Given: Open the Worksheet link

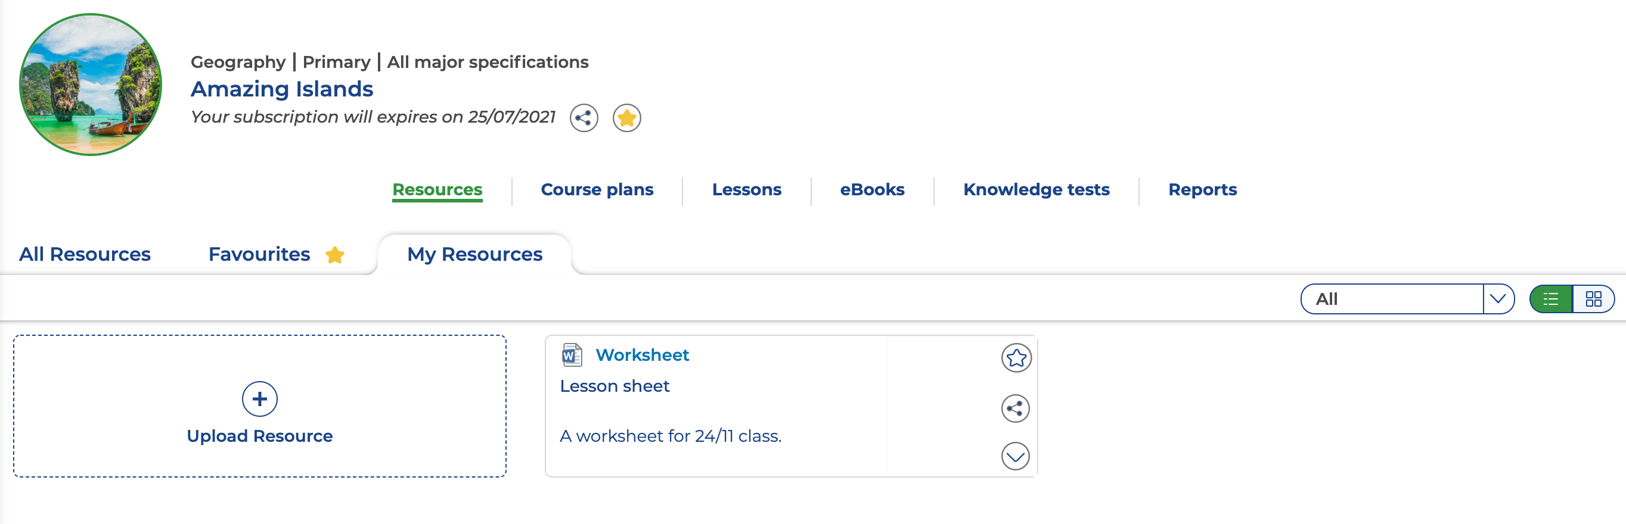Looking at the screenshot, I should pos(642,355).
